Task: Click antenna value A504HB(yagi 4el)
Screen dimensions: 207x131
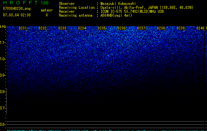Action: point(116,15)
